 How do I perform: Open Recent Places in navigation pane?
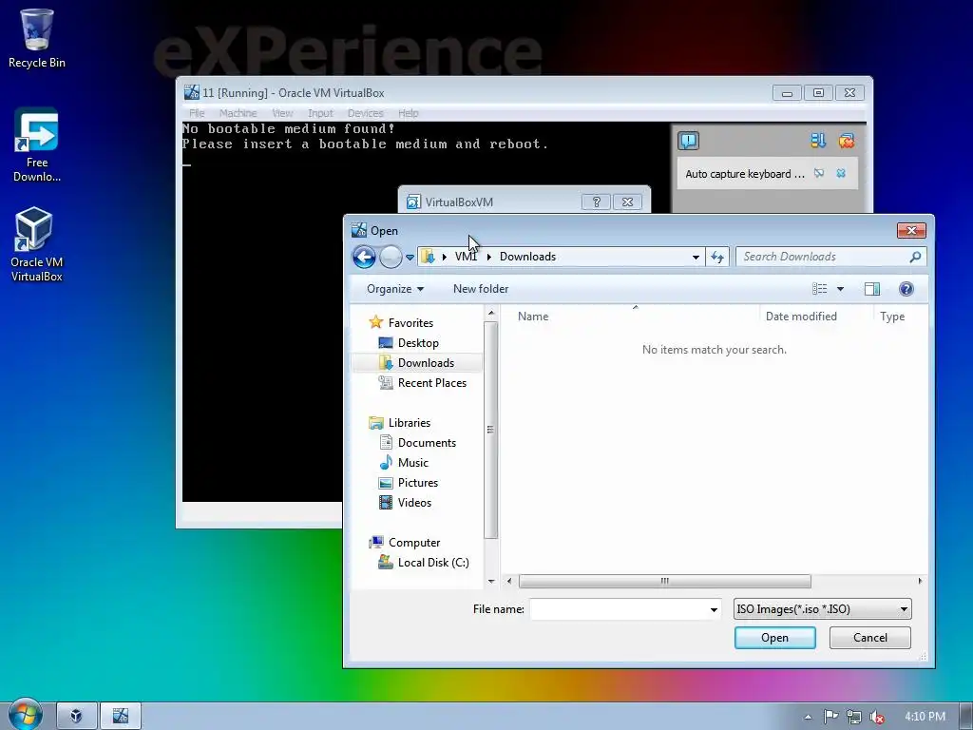(x=432, y=383)
